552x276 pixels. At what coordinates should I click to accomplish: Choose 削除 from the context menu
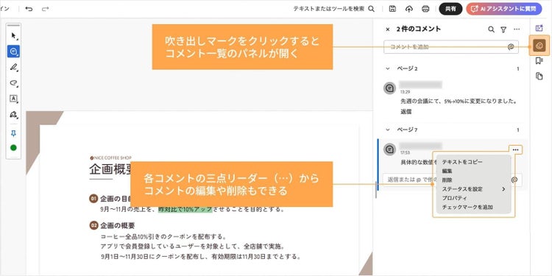pos(447,180)
